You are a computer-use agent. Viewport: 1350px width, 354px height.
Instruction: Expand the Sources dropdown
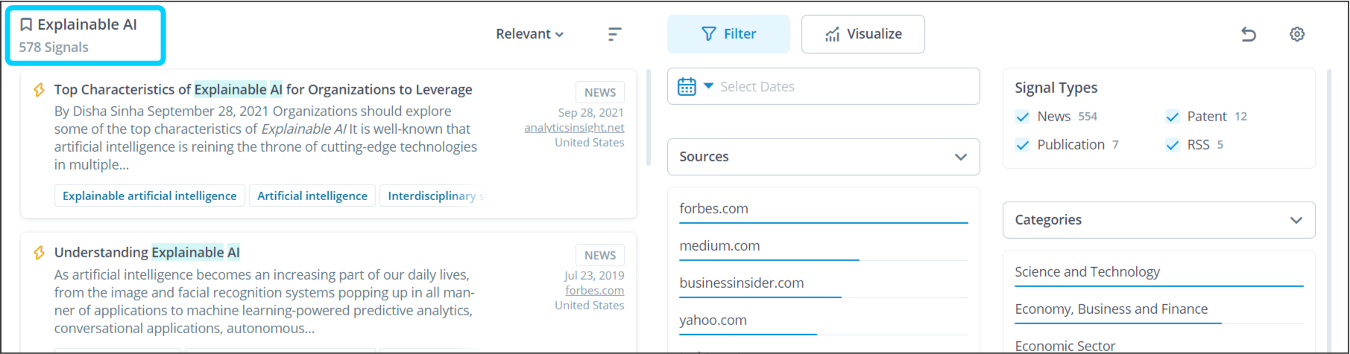click(x=823, y=157)
